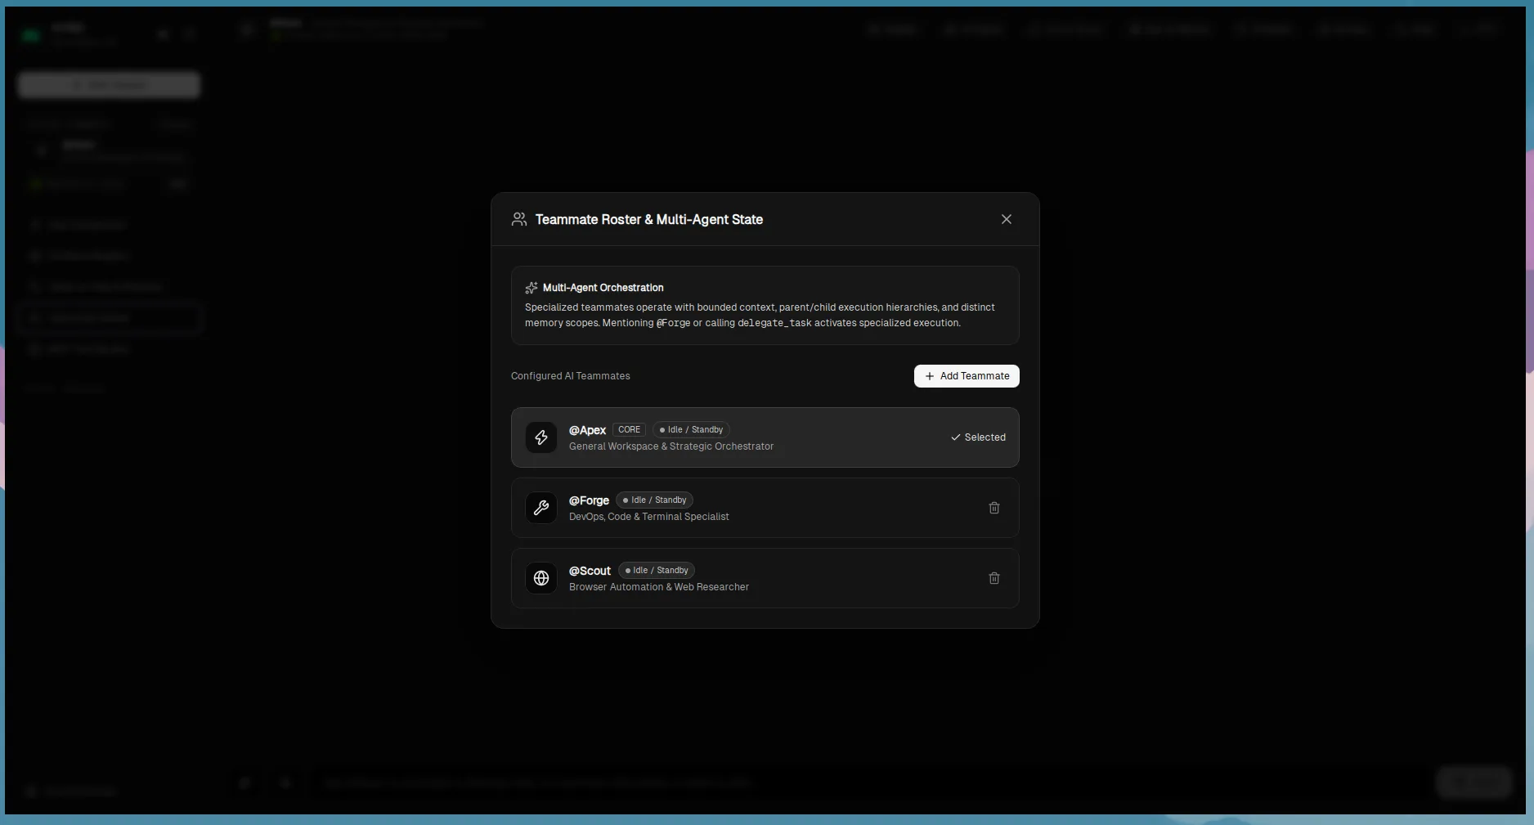
Task: Select the @Scout teammate name
Action: coord(590,571)
